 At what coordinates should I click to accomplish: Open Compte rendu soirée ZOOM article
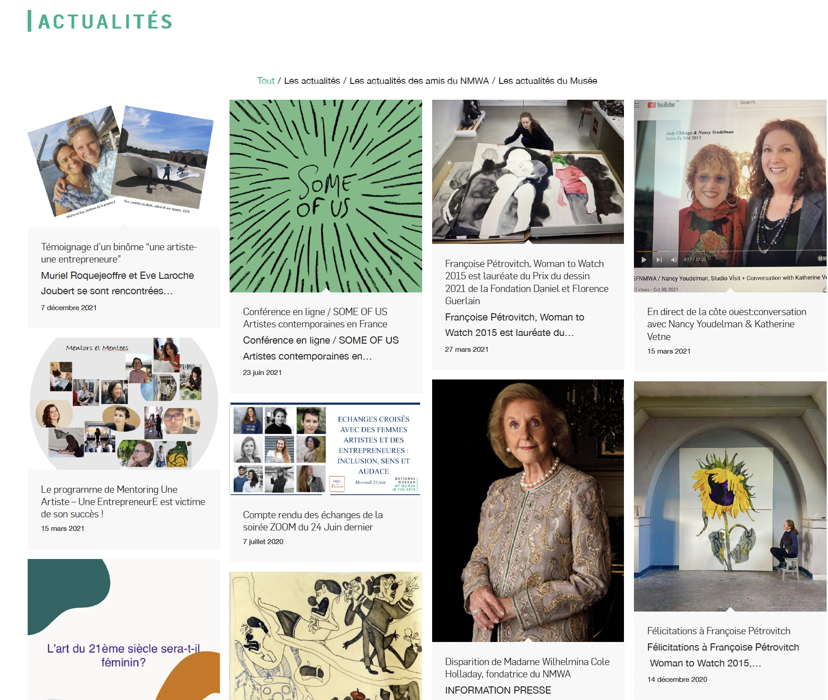pos(313,521)
